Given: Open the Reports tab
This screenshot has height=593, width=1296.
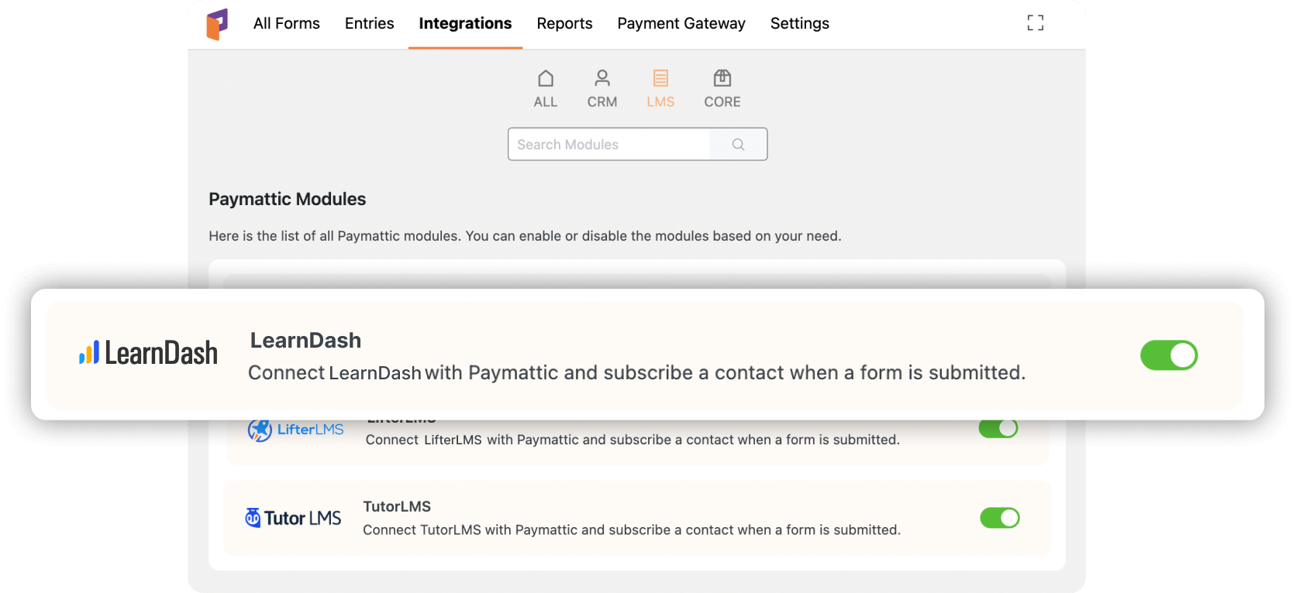Looking at the screenshot, I should click(564, 23).
